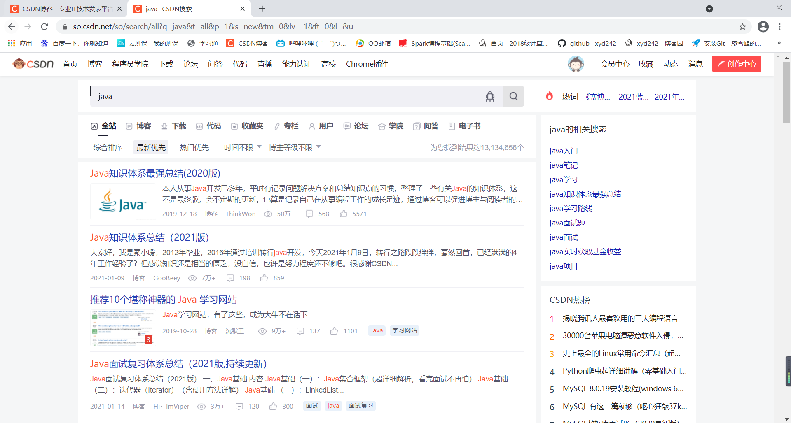Open 程序员学院 in the top navigation

(130, 64)
